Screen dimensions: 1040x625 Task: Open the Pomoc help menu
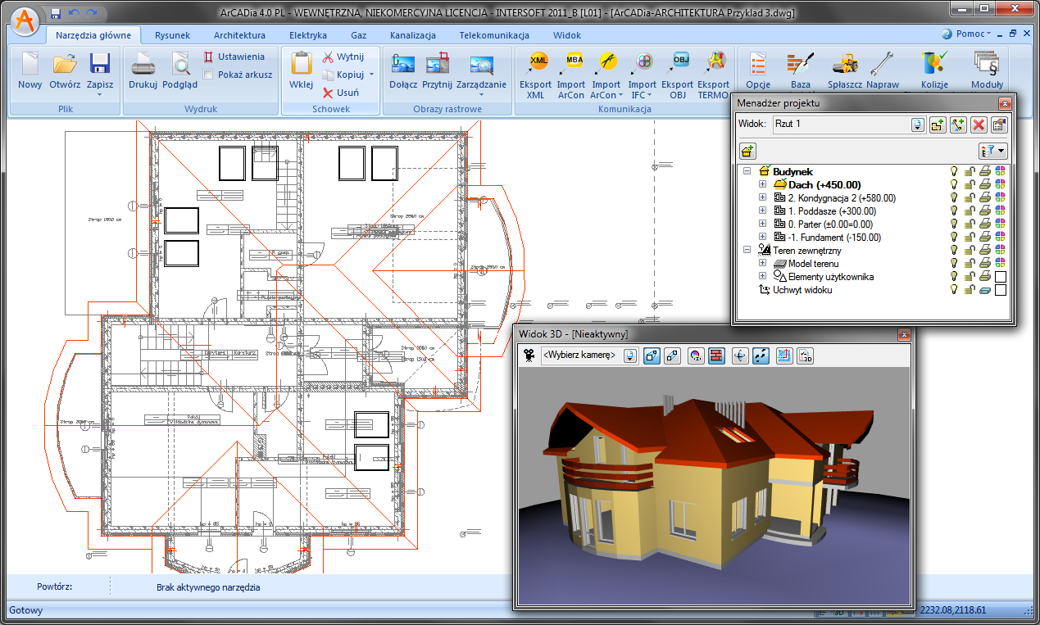point(966,34)
